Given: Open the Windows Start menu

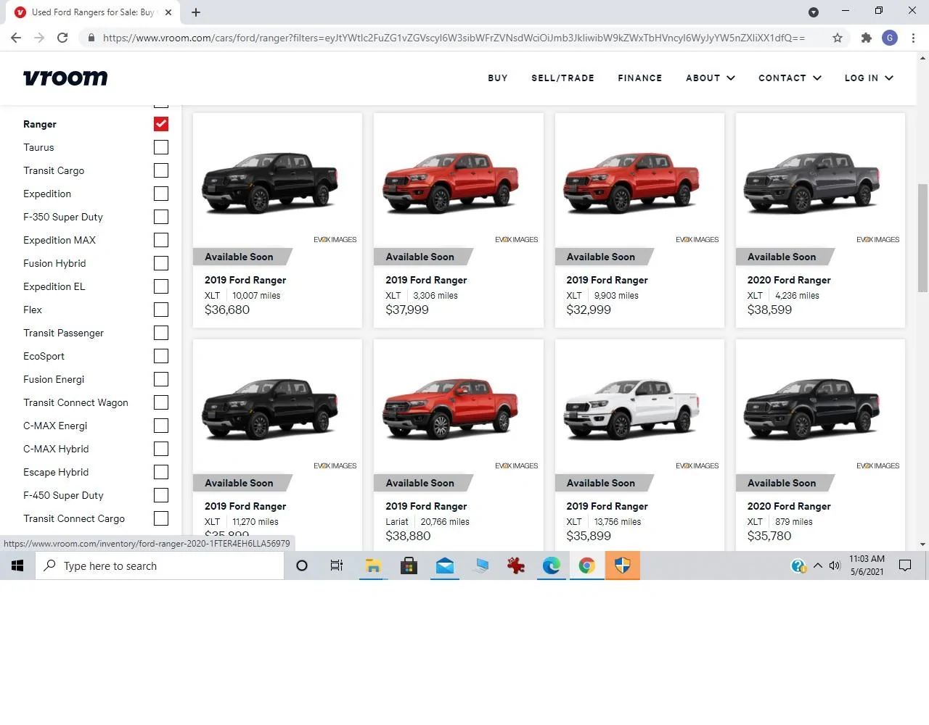Looking at the screenshot, I should 17,565.
